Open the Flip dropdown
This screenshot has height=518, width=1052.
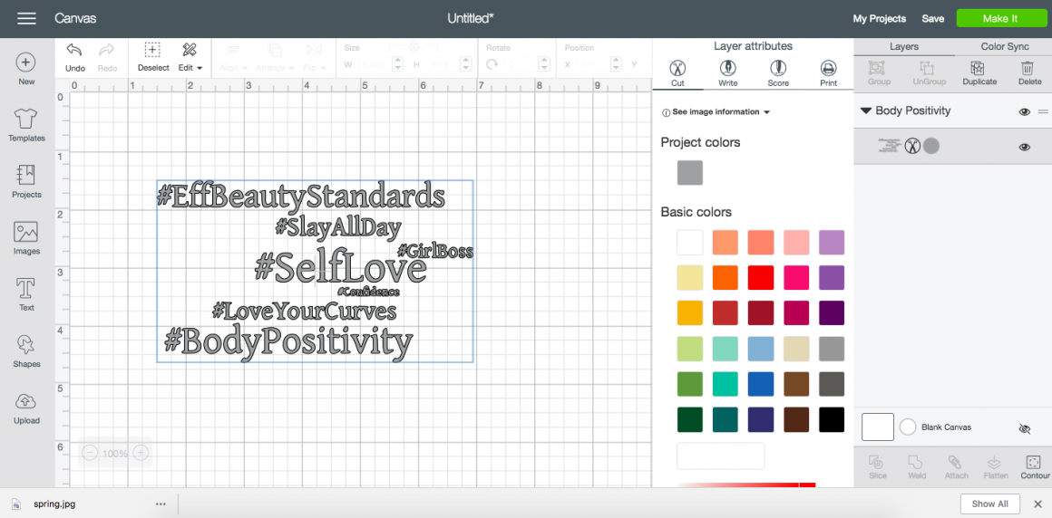(x=314, y=58)
